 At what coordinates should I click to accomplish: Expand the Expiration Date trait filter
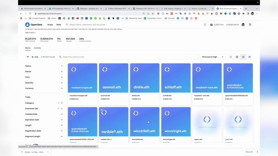click(44, 120)
